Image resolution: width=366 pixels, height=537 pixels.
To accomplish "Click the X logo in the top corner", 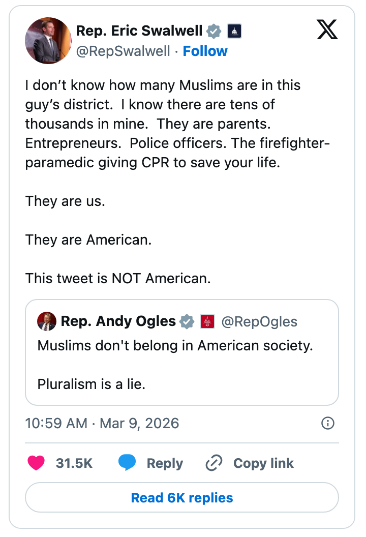I will (327, 30).
